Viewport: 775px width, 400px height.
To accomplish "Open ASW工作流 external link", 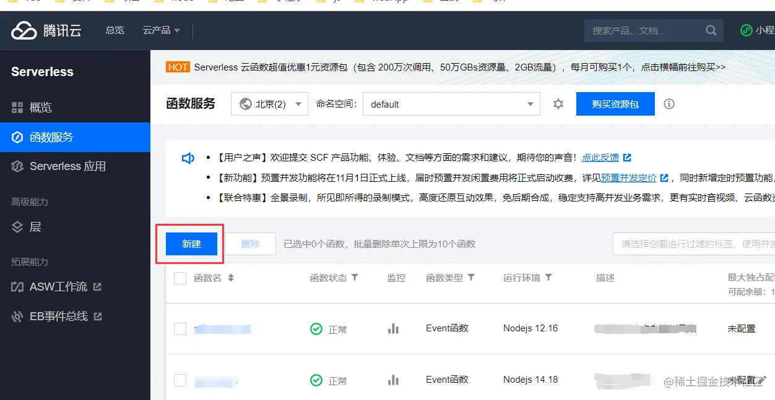I will [x=75, y=287].
